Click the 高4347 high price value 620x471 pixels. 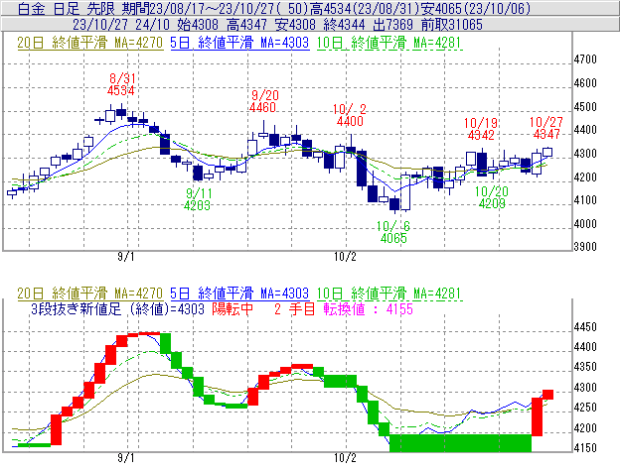[x=247, y=25]
